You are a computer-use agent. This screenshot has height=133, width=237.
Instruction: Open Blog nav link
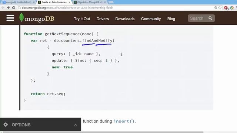point(171,19)
